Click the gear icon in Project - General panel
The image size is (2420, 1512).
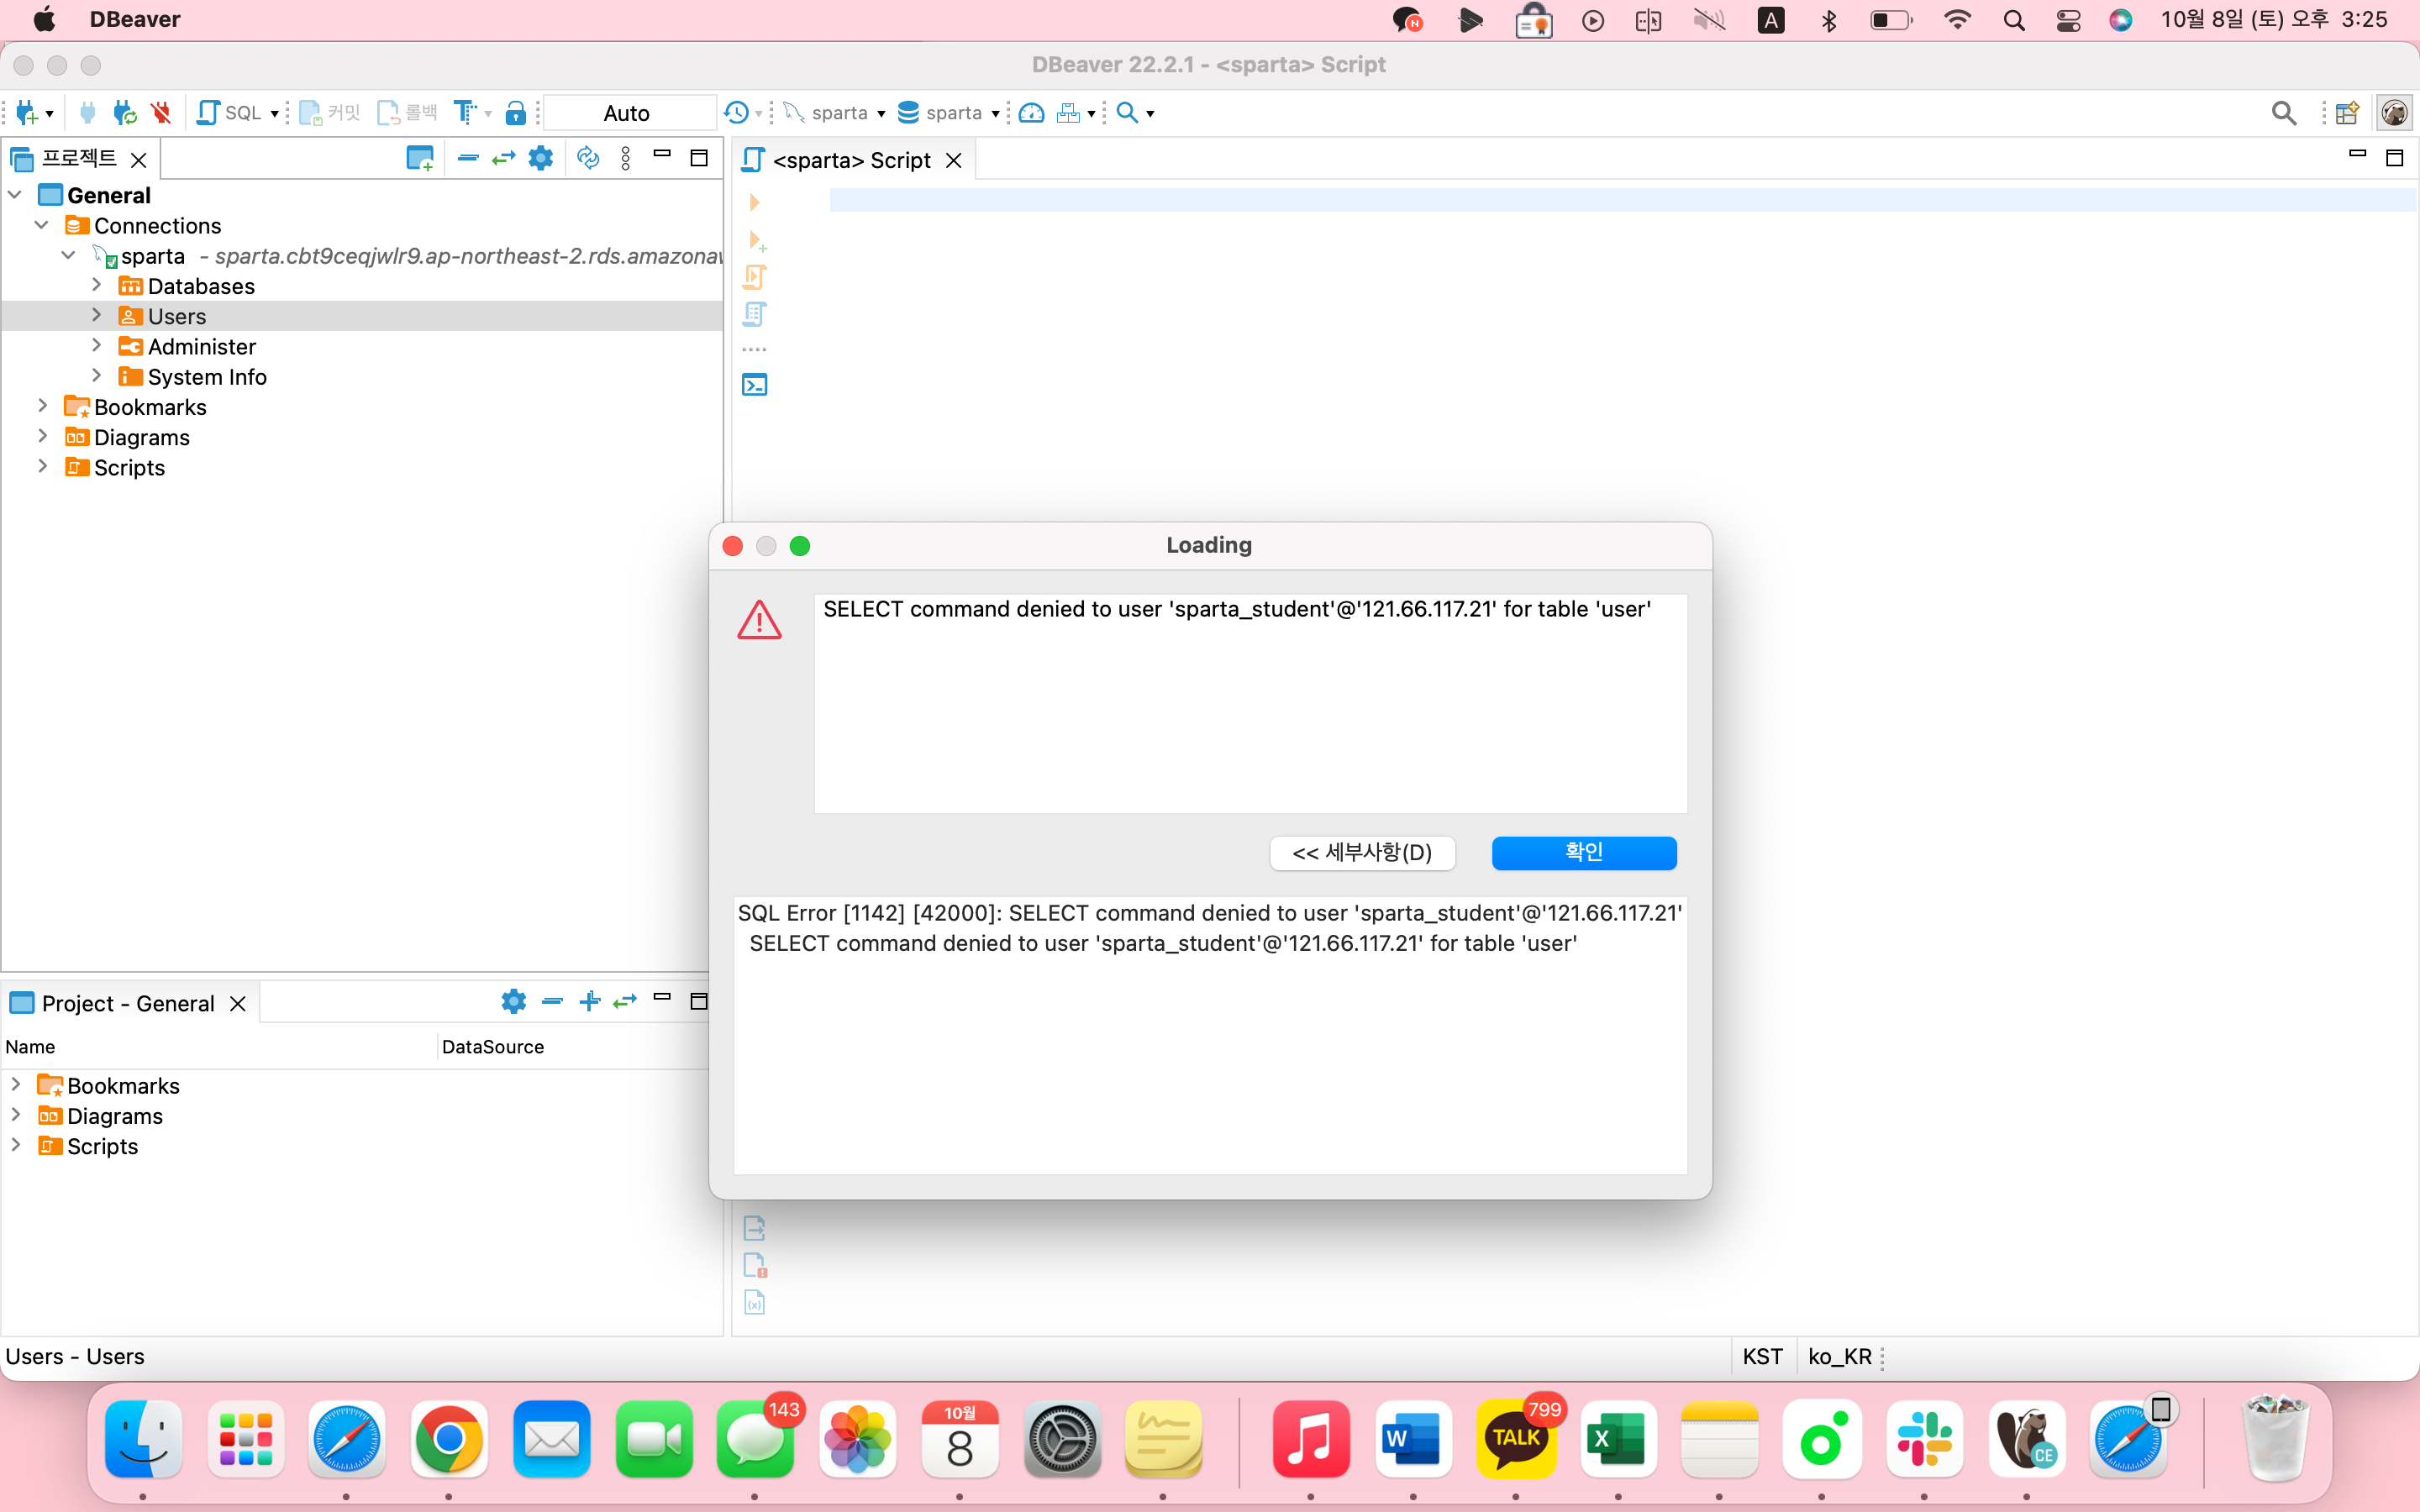coord(514,1001)
